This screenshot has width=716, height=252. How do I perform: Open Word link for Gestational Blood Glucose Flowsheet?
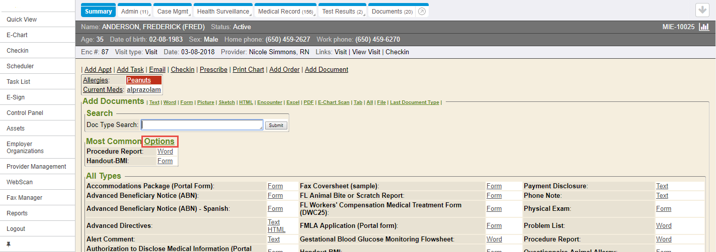pyautogui.click(x=494, y=239)
